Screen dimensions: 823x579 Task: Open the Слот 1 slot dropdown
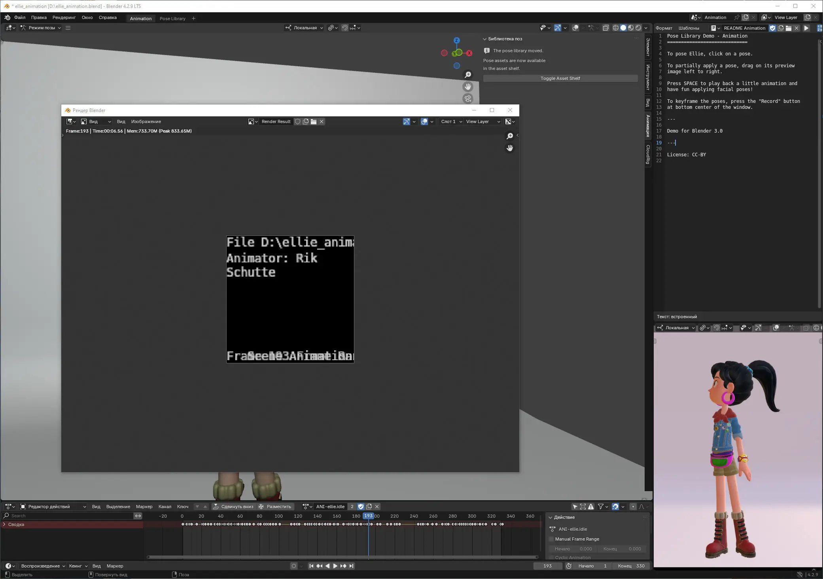point(451,122)
